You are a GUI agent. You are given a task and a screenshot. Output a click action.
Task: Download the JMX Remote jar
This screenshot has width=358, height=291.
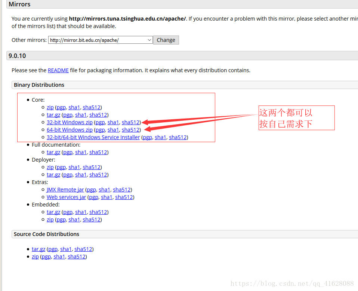(65, 190)
